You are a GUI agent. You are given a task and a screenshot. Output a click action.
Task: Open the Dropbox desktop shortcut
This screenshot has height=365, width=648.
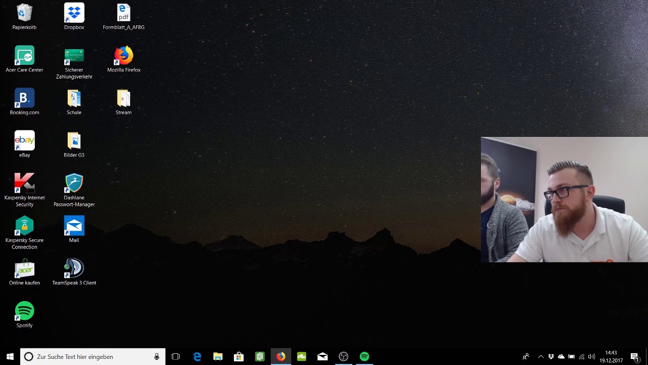click(74, 17)
